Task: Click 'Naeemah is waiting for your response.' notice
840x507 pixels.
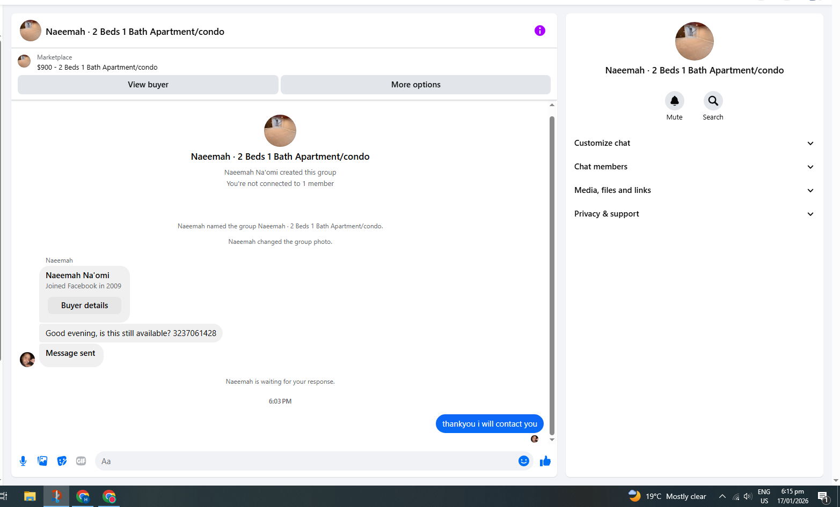Action: tap(280, 382)
